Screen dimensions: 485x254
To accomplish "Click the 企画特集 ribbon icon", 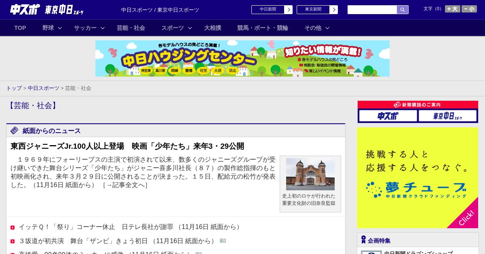I will [x=363, y=240].
